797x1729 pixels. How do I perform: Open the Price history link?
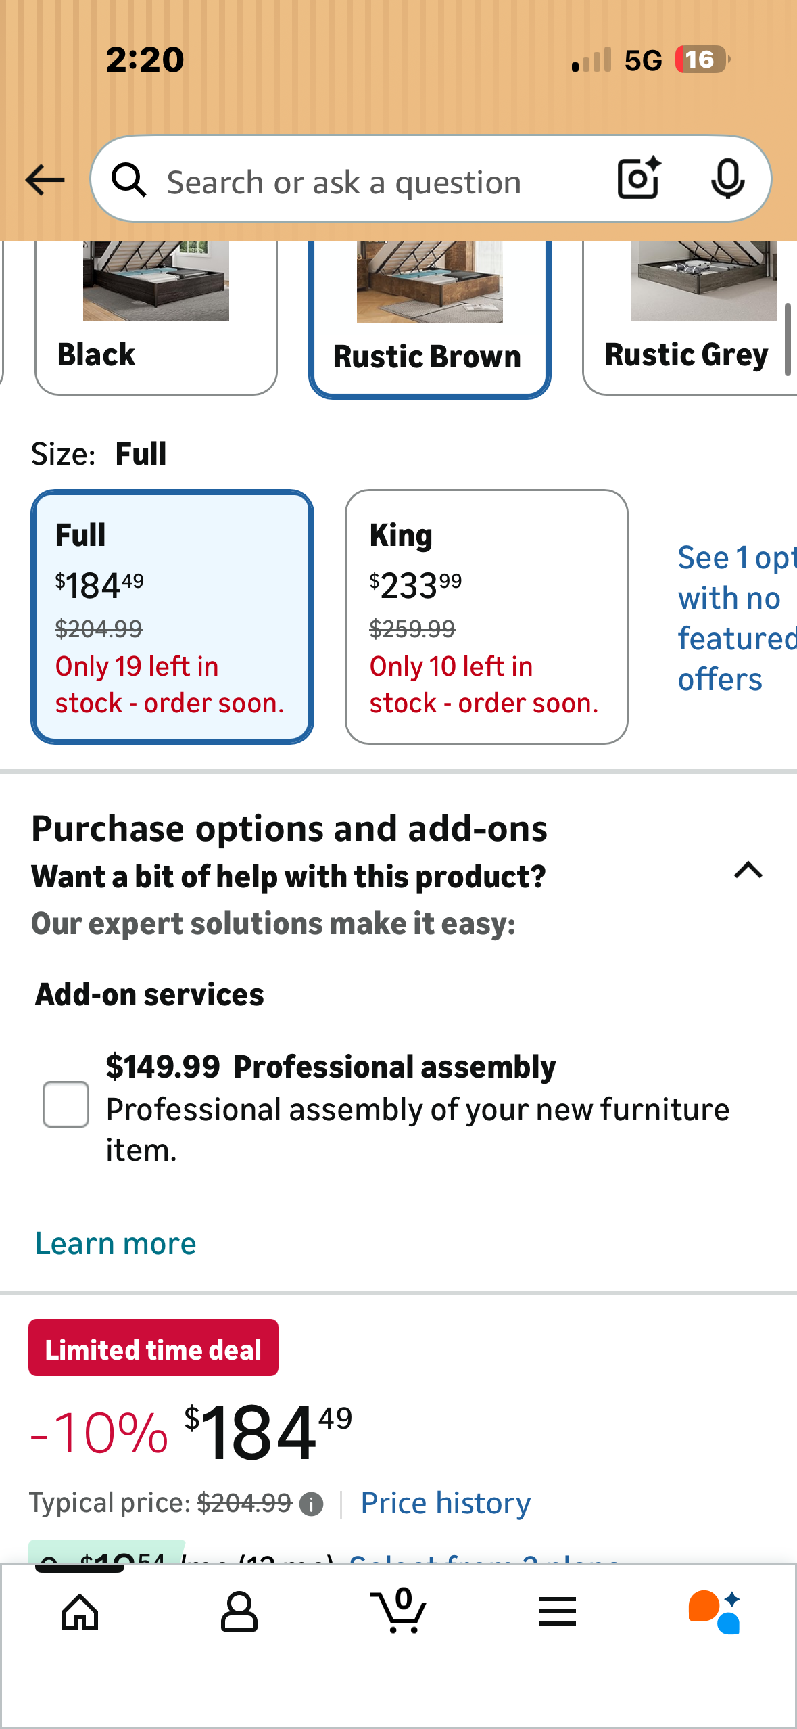coord(445,1503)
